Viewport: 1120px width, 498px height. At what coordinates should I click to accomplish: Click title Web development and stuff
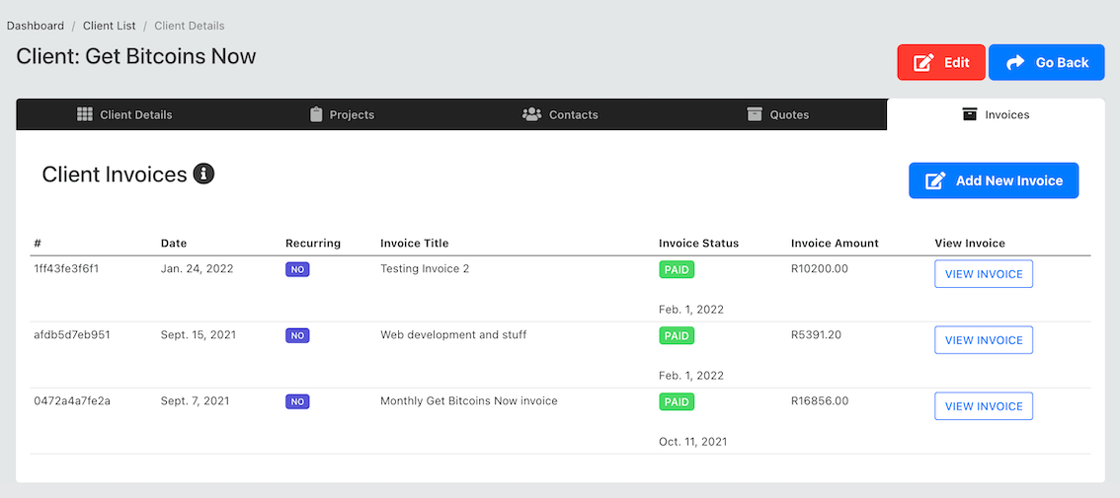(453, 334)
